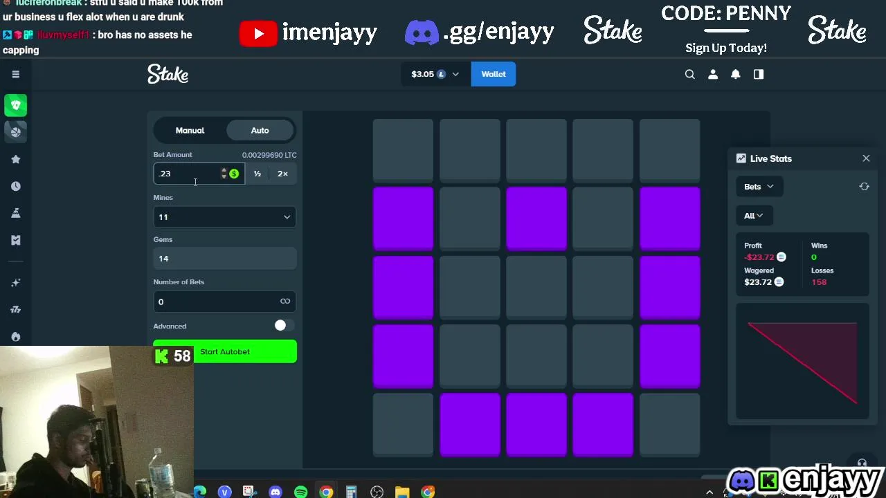886x498 pixels.
Task: Open search magnifier in header
Action: [689, 74]
